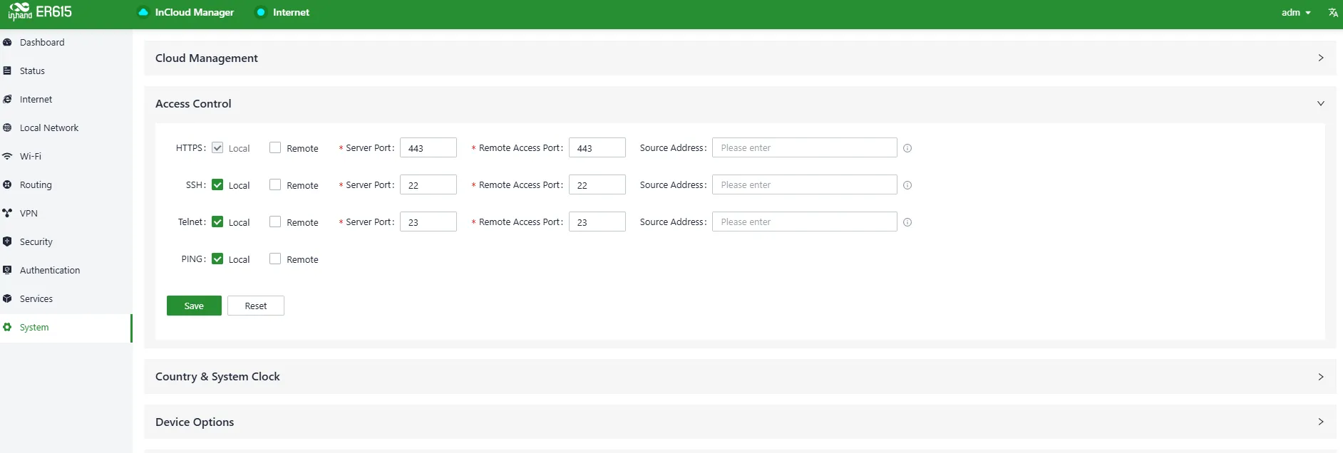Click the HTTPS Remote Access Port field
The image size is (1343, 453).
point(597,147)
